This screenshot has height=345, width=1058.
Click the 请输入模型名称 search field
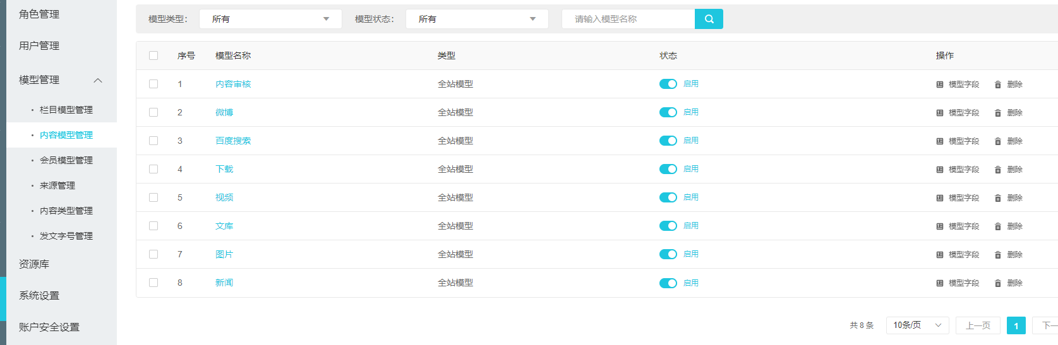[628, 19]
